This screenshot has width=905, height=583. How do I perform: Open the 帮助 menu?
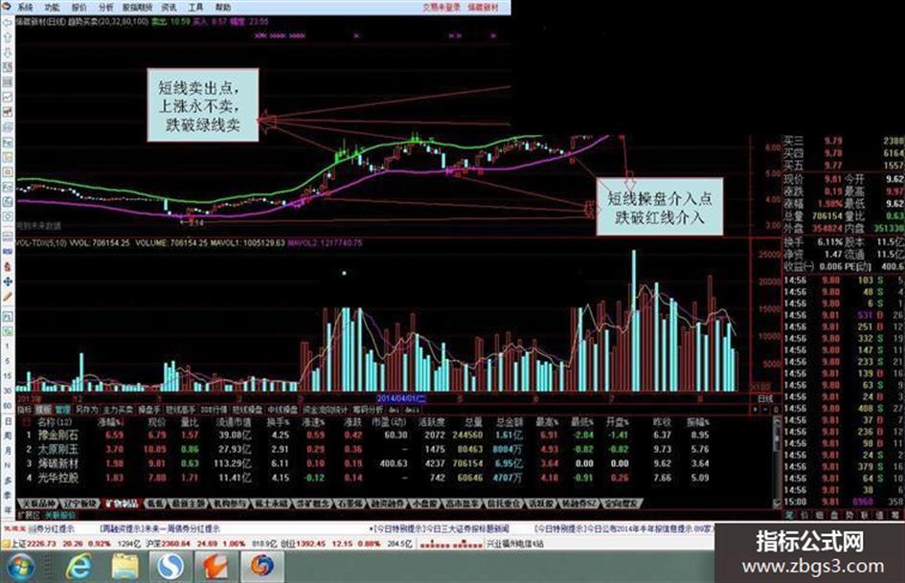223,8
